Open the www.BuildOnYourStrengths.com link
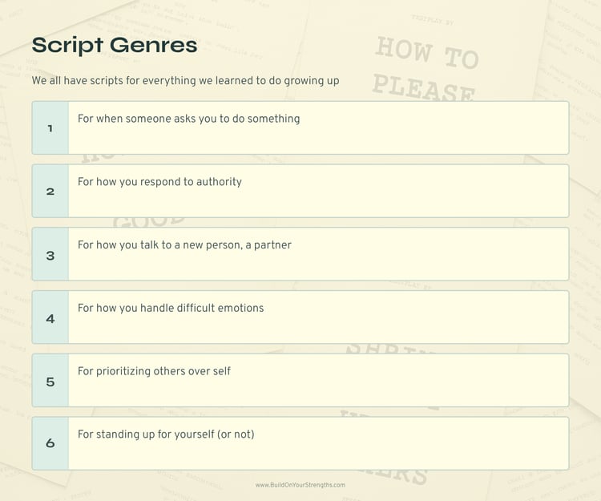 click(x=300, y=485)
